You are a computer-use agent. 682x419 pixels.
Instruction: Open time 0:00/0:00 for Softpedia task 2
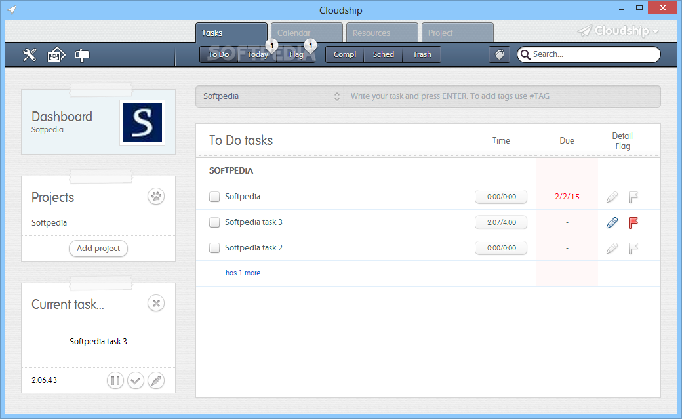(x=501, y=248)
